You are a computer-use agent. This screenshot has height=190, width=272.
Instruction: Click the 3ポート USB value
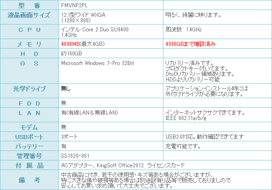(69, 137)
